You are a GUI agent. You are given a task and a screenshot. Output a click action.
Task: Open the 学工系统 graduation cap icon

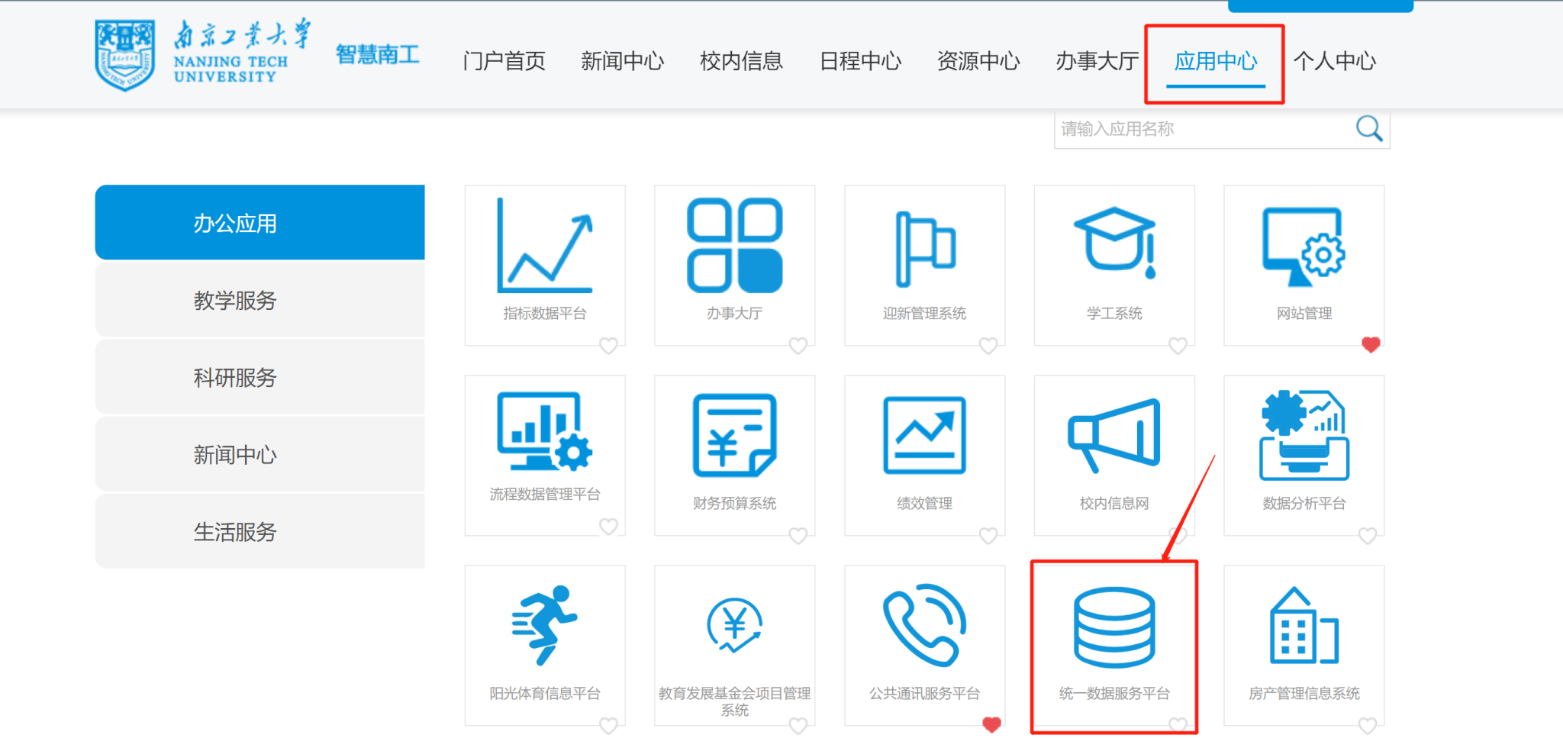[x=1114, y=242]
